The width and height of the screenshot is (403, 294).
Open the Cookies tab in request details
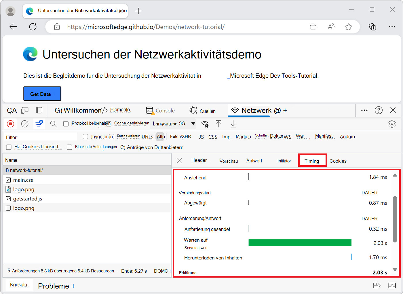click(338, 161)
